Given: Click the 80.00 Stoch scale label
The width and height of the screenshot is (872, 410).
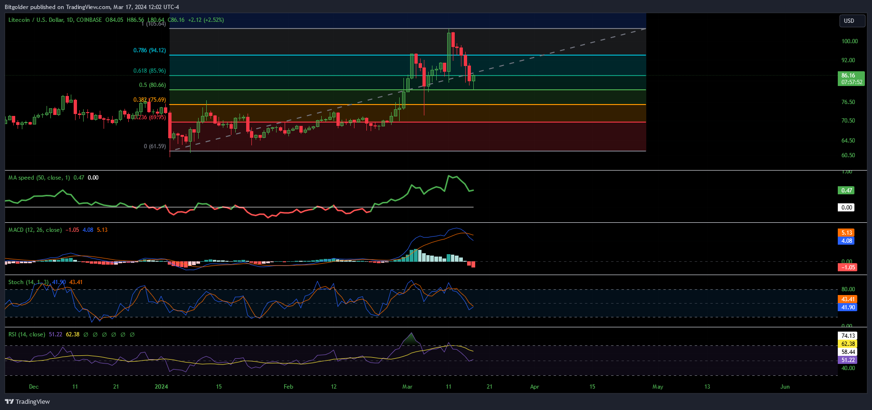Looking at the screenshot, I should click(x=848, y=289).
